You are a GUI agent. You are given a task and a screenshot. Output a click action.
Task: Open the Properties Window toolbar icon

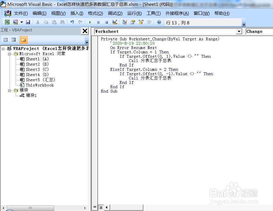(x=133, y=22)
